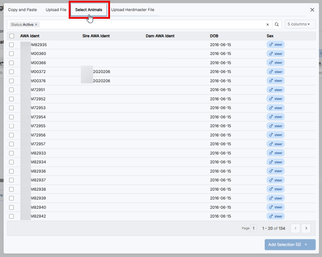This screenshot has width=322, height=257.
Task: Toggle the select-all checkbox in header
Action: tap(12, 36)
